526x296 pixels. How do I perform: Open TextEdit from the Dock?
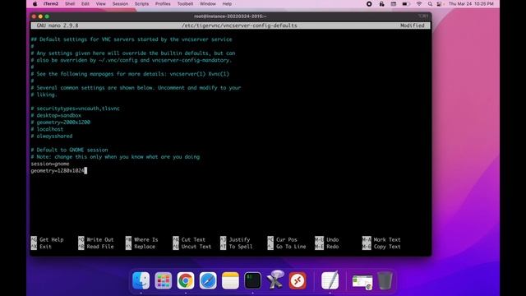330,280
